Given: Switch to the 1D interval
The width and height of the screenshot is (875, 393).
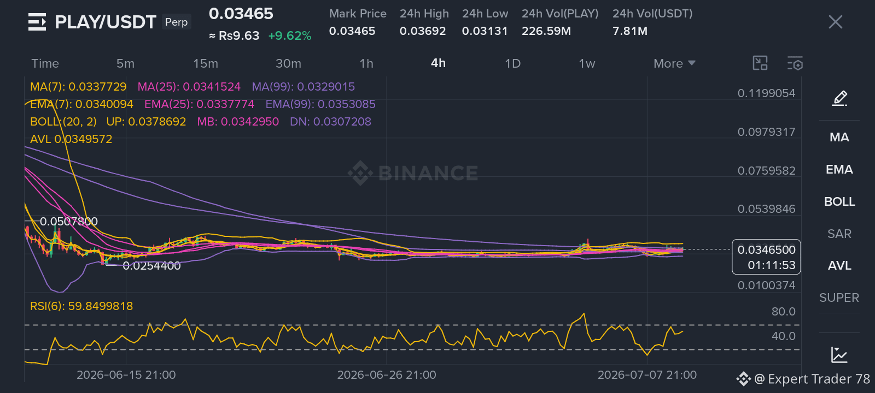Looking at the screenshot, I should (512, 63).
